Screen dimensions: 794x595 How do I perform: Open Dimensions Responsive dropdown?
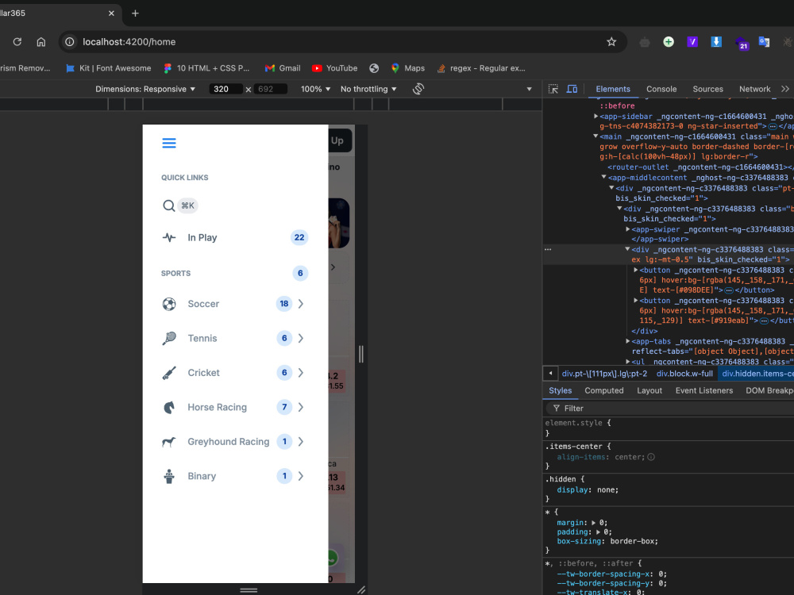click(x=145, y=89)
